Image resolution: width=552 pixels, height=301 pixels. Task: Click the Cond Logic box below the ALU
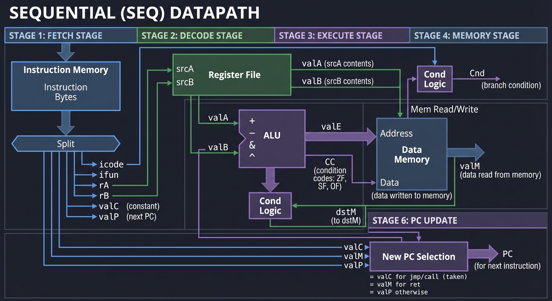tap(270, 205)
